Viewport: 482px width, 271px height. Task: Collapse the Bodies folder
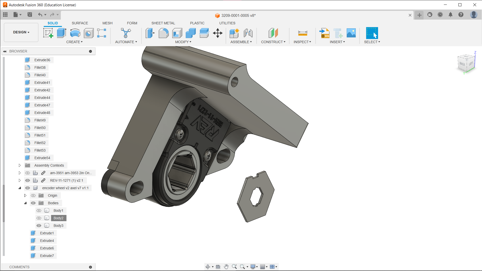pos(25,203)
